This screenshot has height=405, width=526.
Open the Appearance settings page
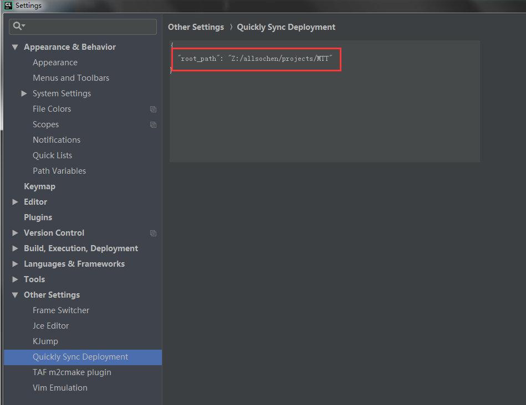(x=55, y=63)
